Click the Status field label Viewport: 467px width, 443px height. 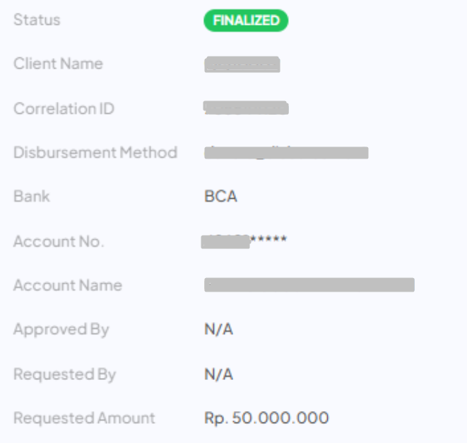37,20
